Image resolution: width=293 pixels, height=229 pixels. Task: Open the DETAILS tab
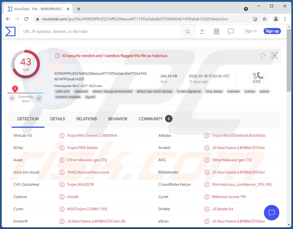point(57,119)
